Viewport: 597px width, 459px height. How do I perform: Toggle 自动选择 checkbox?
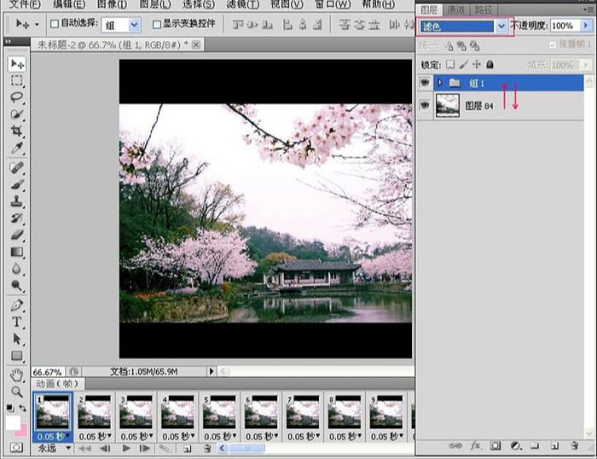(x=55, y=24)
